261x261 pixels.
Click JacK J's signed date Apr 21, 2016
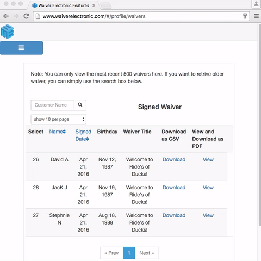83,195
